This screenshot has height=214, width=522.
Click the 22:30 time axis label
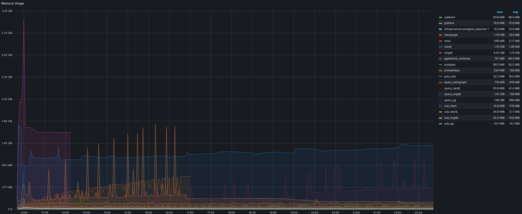tap(418, 212)
